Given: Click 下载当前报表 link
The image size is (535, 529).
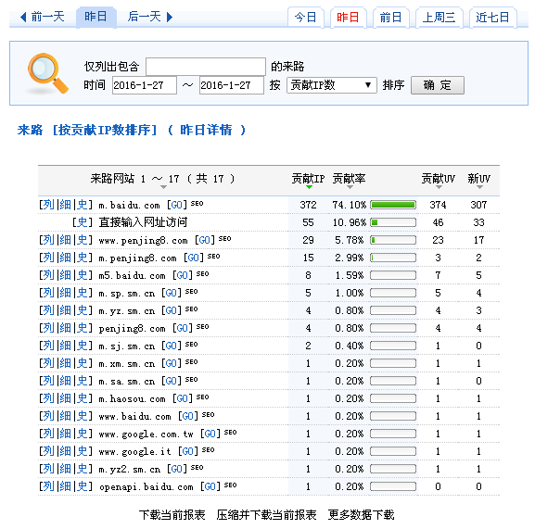Looking at the screenshot, I should point(172,515).
